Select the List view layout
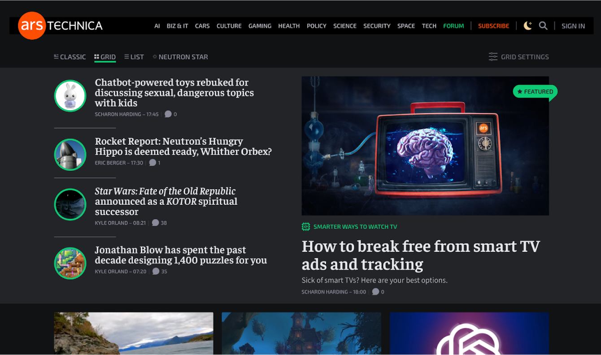 [134, 57]
